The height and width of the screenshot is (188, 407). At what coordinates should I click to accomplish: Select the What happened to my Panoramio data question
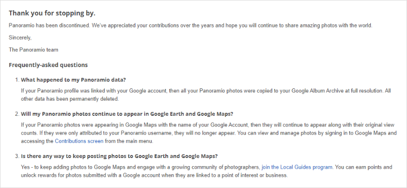[73, 80]
